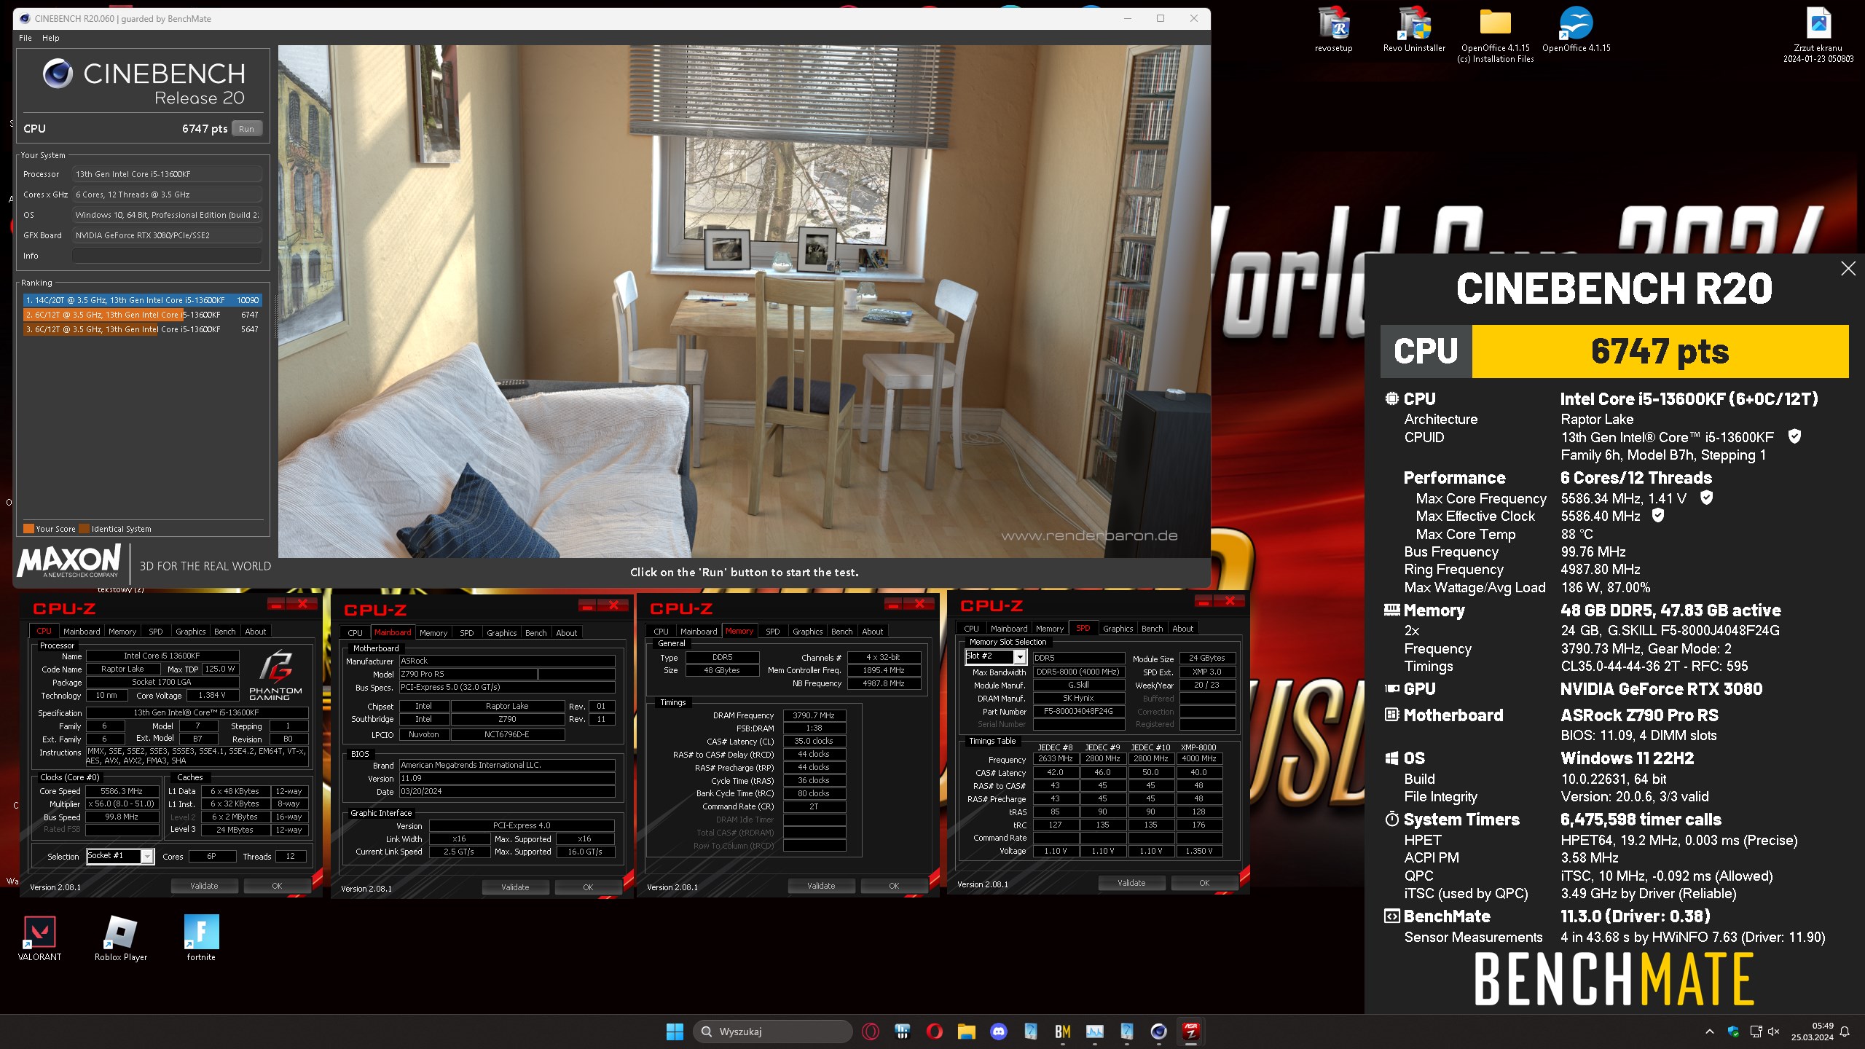Open About tab in CPU-Z Slot Selection window
Viewport: 1865px width, 1049px height.
[x=1183, y=629]
